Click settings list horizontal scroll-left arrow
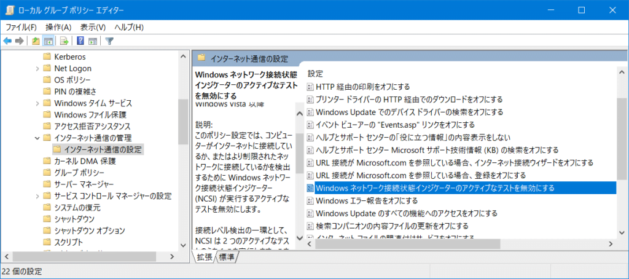The image size is (629, 279). (310, 244)
